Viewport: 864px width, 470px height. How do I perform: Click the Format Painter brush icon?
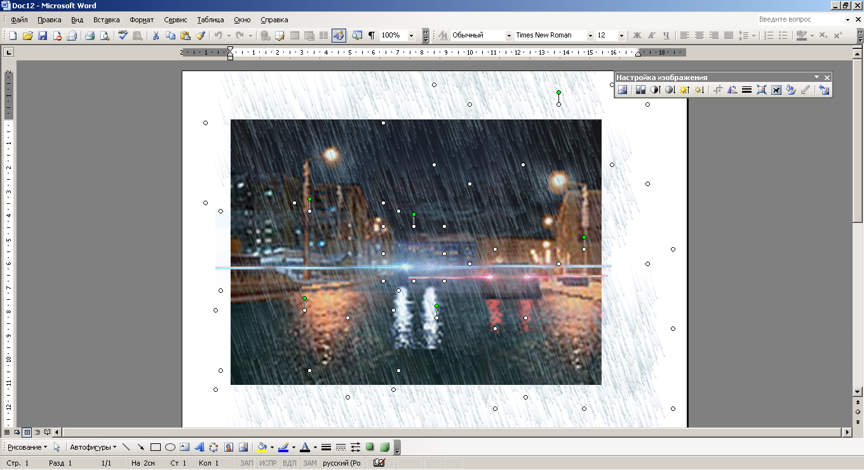pyautogui.click(x=200, y=36)
